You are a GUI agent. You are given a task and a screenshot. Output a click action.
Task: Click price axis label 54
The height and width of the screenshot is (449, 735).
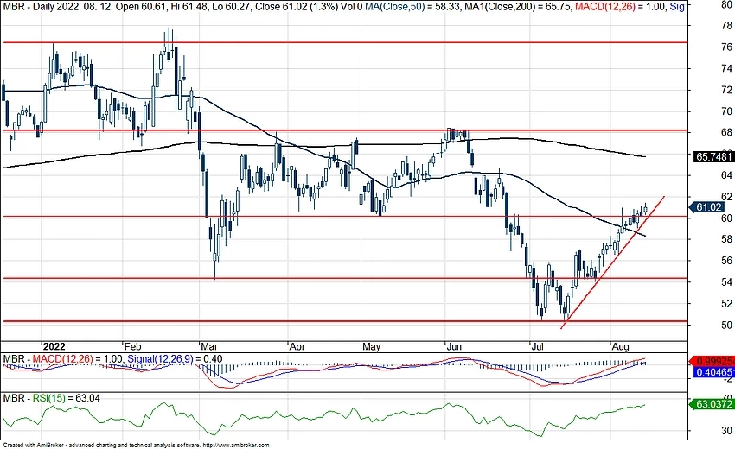point(727,281)
